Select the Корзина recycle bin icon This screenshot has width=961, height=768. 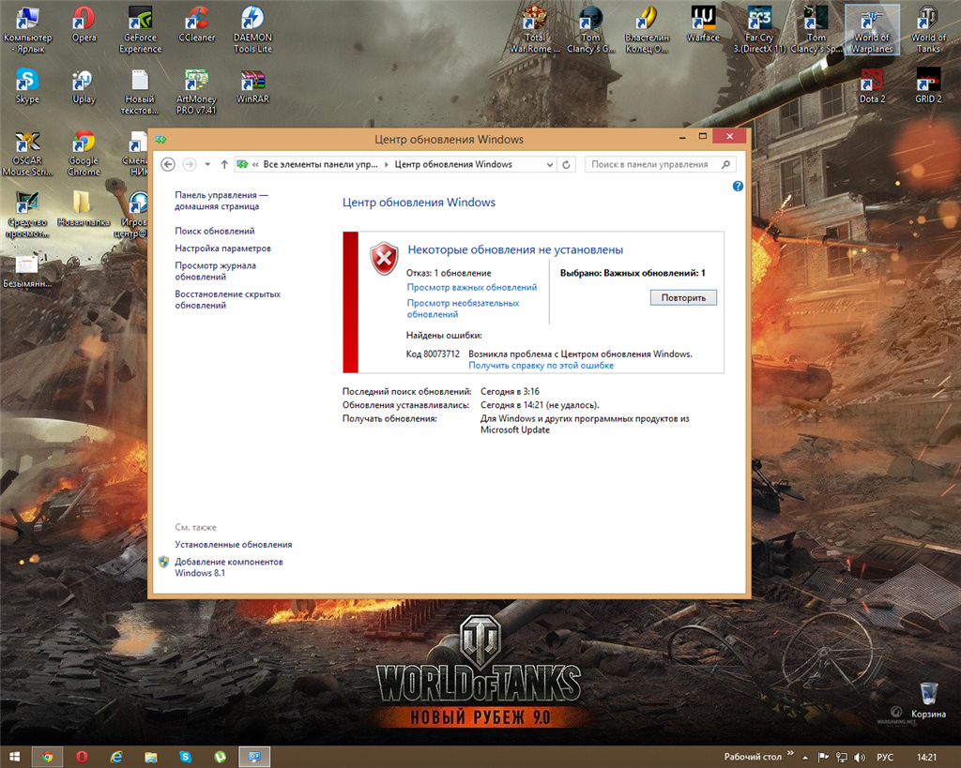(928, 701)
